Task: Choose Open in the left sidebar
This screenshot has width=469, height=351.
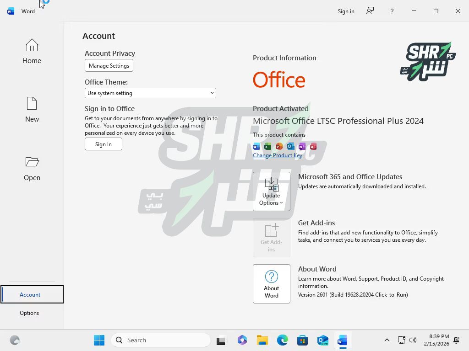Action: tap(32, 168)
